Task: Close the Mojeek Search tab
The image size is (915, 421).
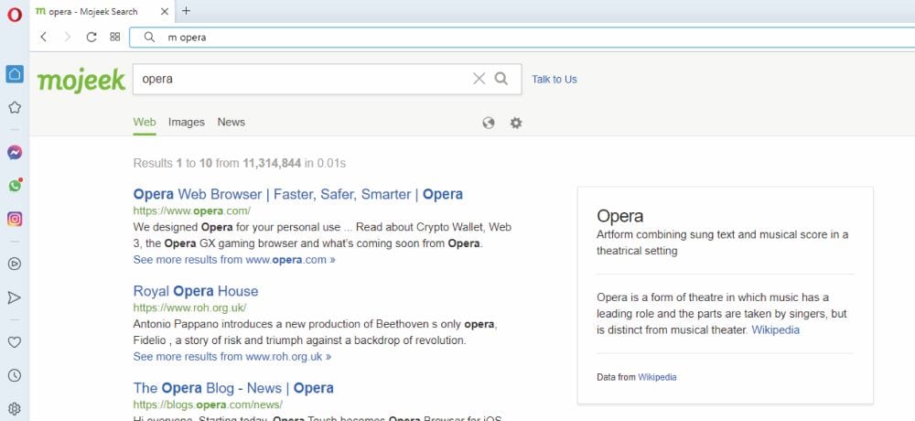Action: pos(165,11)
